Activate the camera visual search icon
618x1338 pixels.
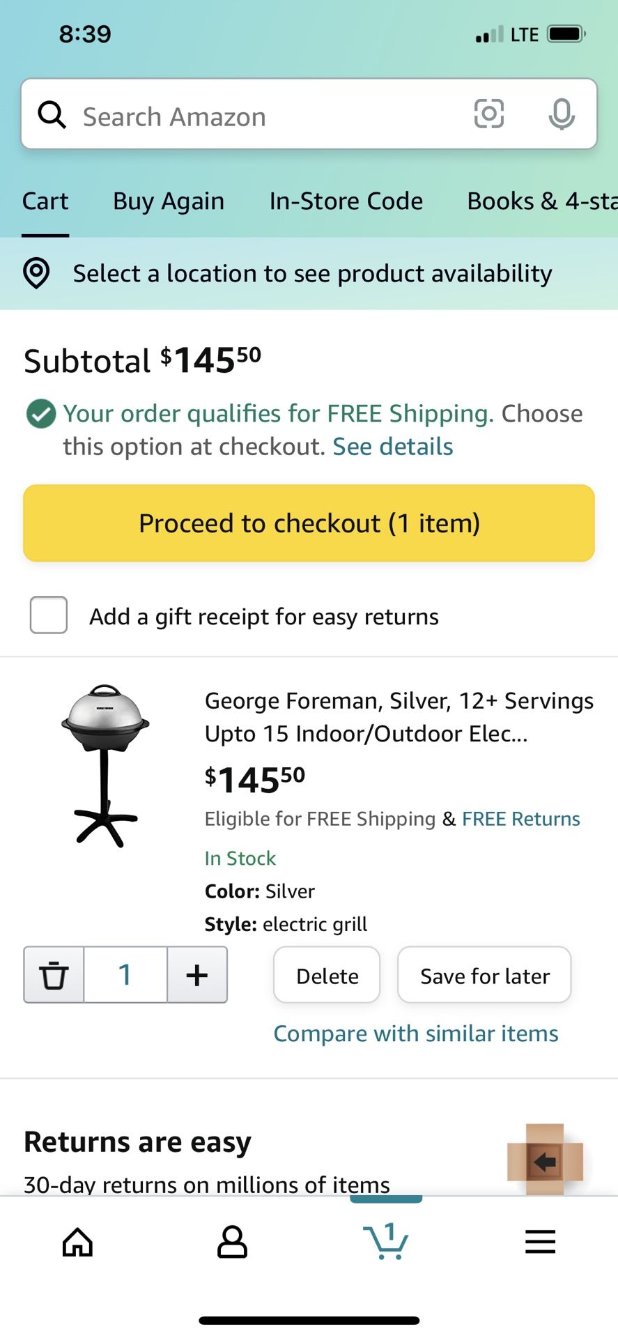(x=489, y=114)
